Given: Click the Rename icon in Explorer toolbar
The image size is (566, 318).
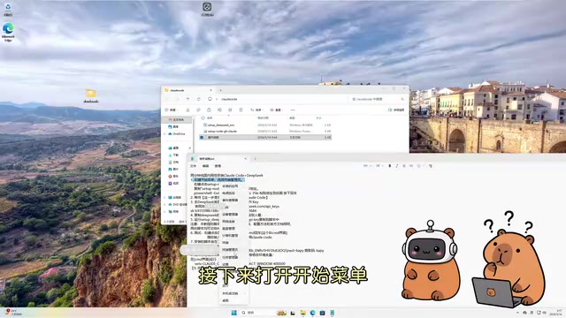Looking at the screenshot, I should (x=219, y=110).
